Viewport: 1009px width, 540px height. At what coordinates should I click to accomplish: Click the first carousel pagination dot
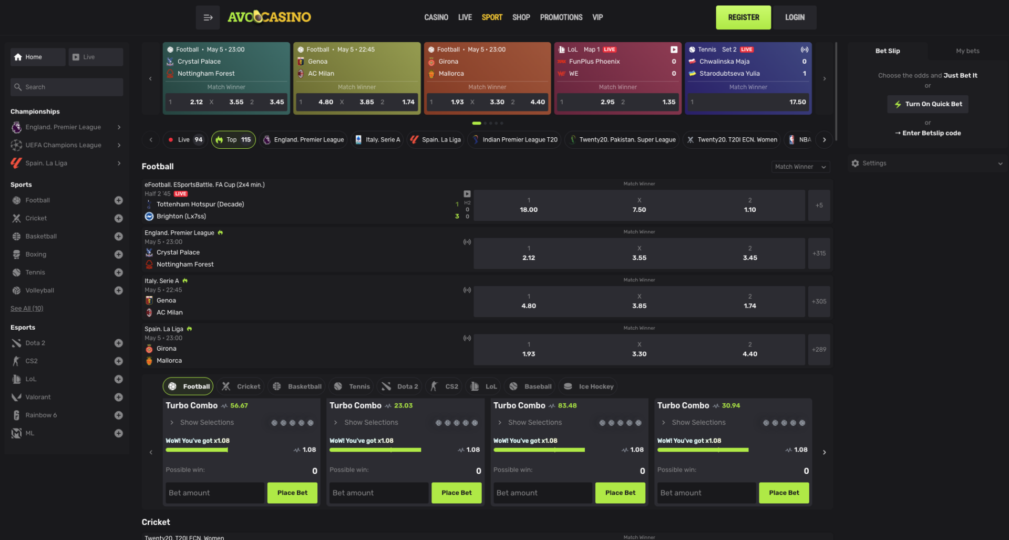click(477, 123)
